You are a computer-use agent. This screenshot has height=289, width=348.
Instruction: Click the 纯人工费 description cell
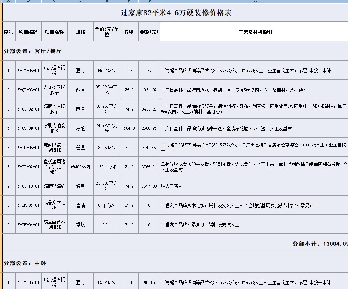click(254, 186)
